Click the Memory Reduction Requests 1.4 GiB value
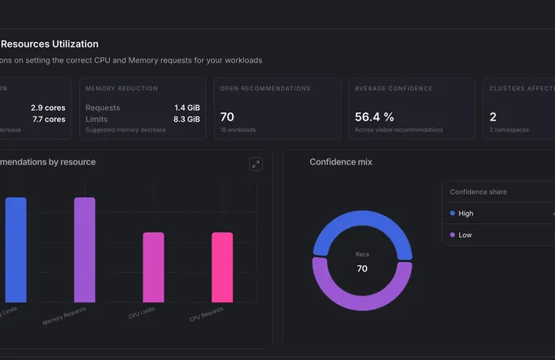Image resolution: width=555 pixels, height=360 pixels. tap(187, 108)
